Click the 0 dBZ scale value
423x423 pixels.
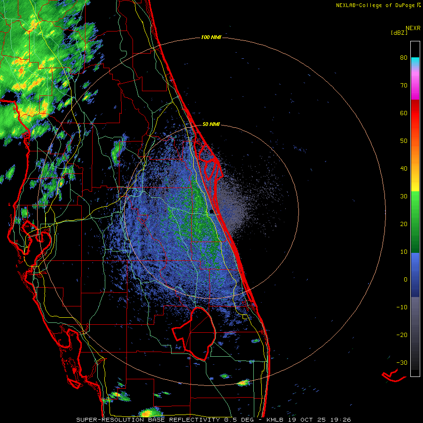(x=406, y=280)
